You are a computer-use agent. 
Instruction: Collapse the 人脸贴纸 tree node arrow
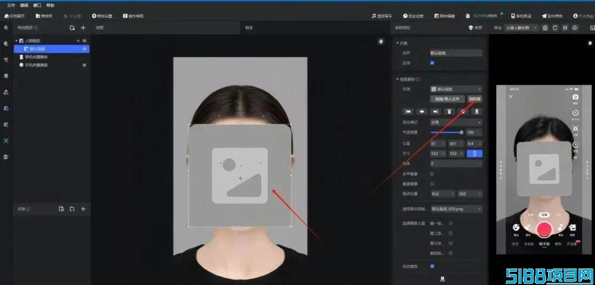tap(17, 41)
